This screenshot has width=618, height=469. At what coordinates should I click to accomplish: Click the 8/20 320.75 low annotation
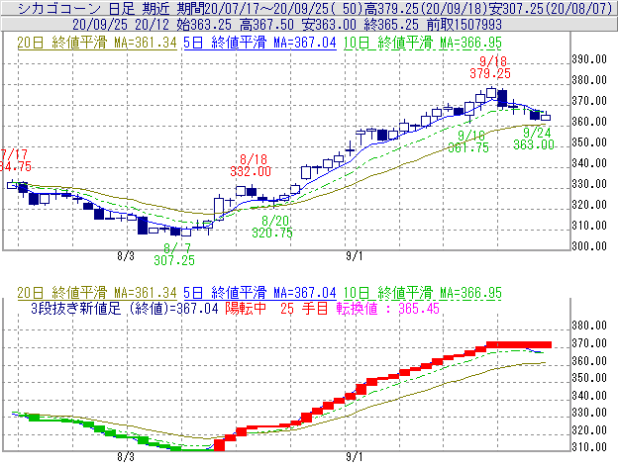tap(272, 227)
